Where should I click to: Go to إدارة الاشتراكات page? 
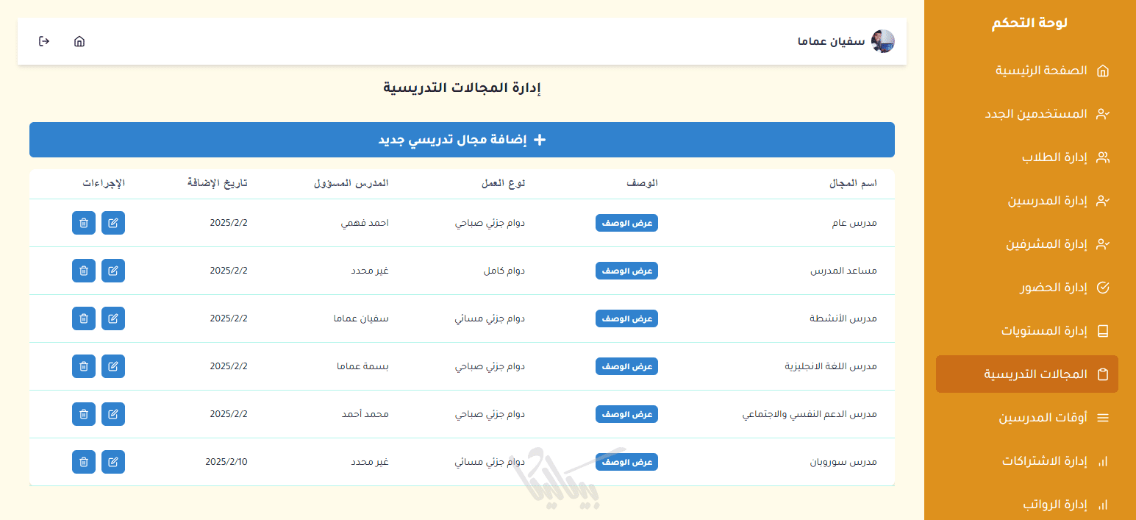click(x=1027, y=461)
